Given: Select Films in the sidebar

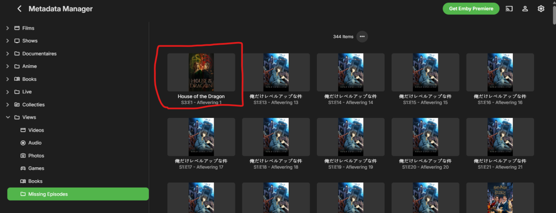Looking at the screenshot, I should pos(28,28).
